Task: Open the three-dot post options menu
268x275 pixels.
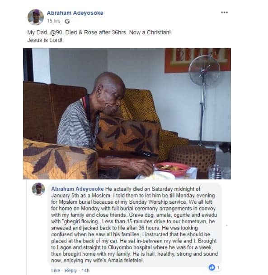Action: tap(224, 13)
